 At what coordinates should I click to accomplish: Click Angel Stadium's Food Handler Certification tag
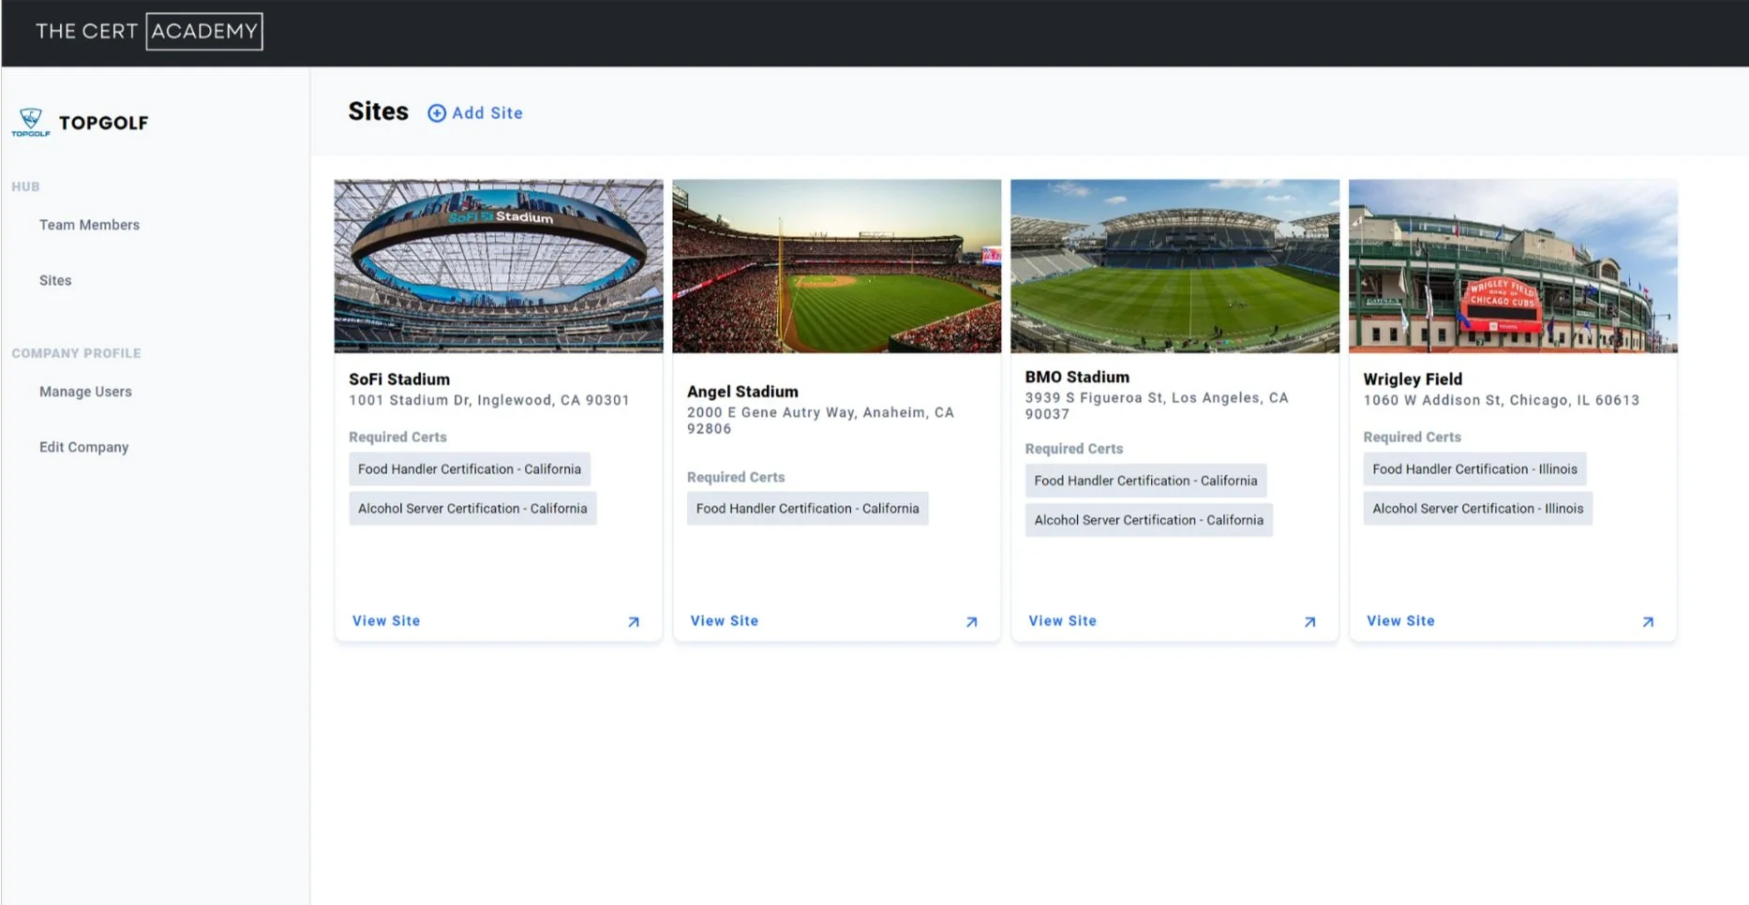pyautogui.click(x=808, y=509)
